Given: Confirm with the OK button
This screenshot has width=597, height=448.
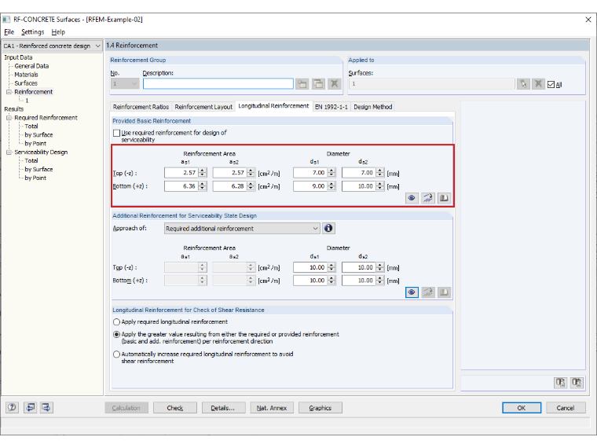Looking at the screenshot, I should [x=522, y=408].
